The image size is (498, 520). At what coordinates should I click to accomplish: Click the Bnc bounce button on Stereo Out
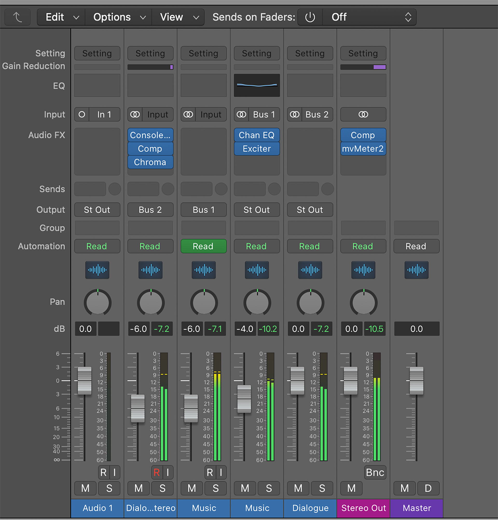click(x=375, y=473)
